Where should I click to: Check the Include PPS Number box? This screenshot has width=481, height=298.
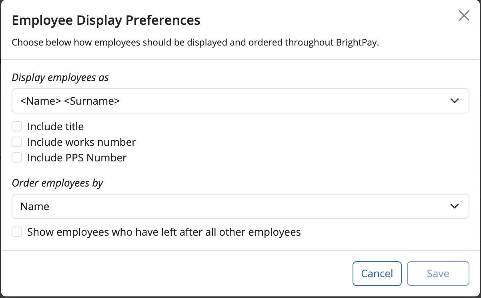17,157
